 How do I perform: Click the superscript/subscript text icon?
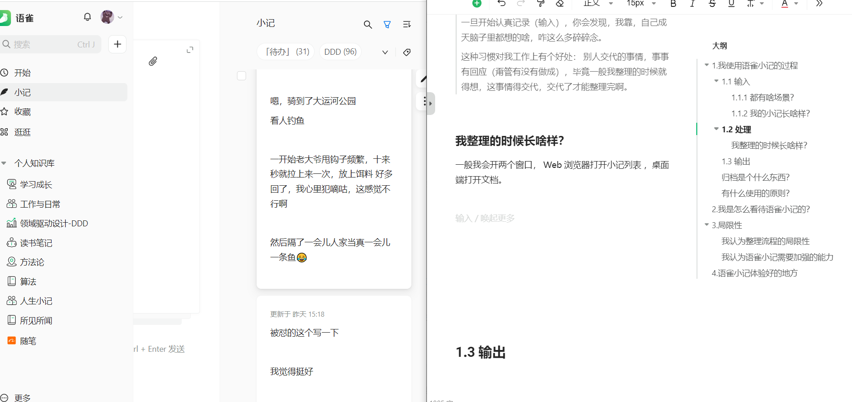751,4
